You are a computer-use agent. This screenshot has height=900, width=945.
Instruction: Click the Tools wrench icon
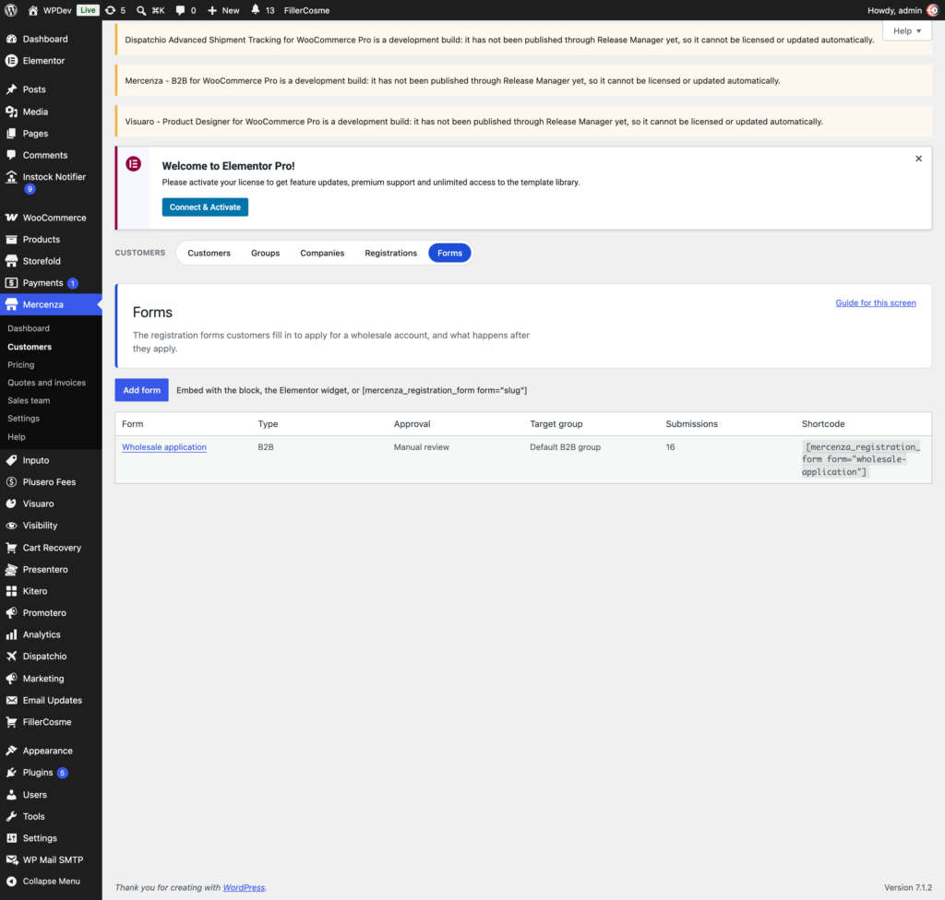(11, 816)
